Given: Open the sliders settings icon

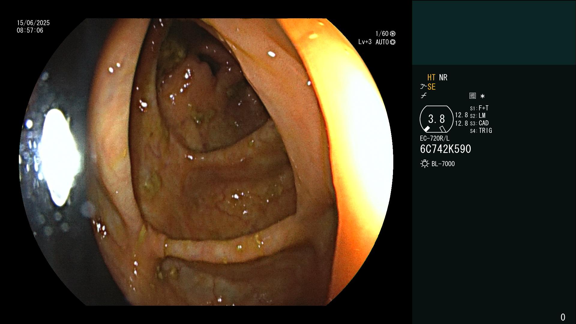Looking at the screenshot, I should [x=472, y=96].
